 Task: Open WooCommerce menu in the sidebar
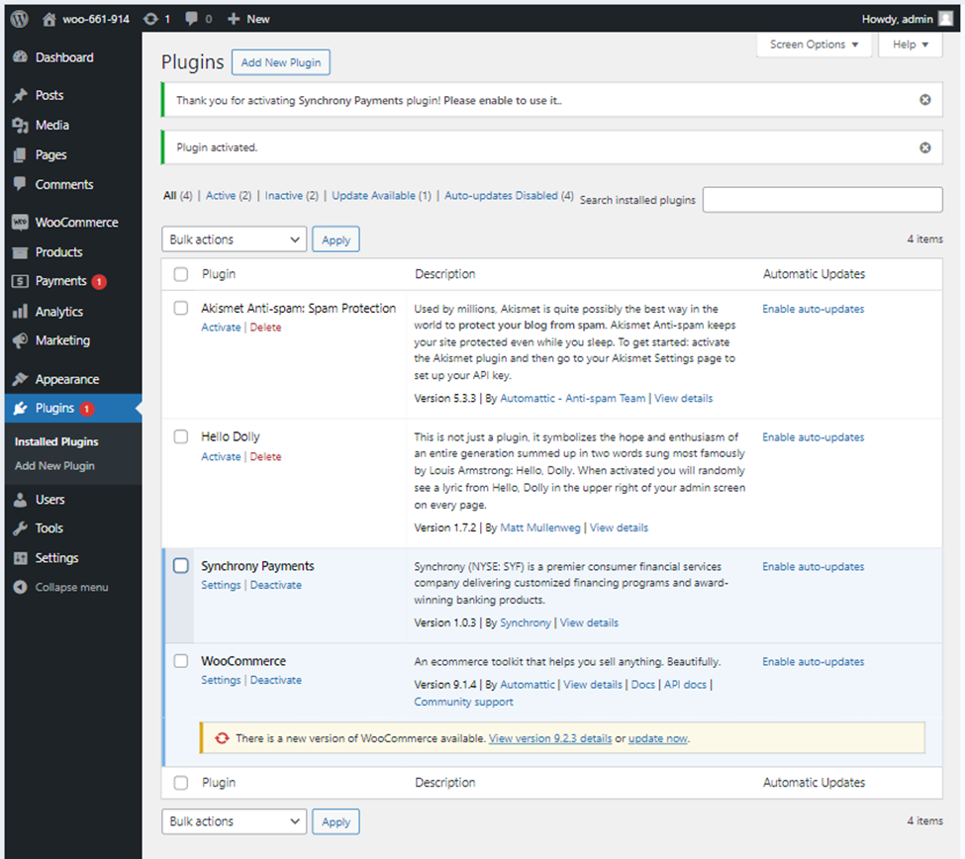click(76, 223)
